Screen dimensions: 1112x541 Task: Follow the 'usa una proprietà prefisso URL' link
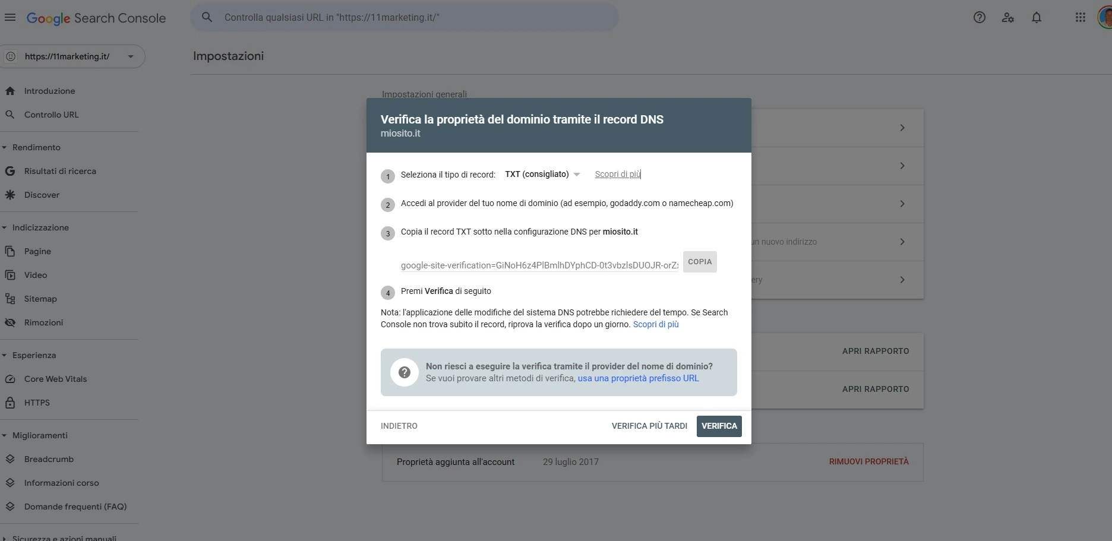click(x=638, y=378)
